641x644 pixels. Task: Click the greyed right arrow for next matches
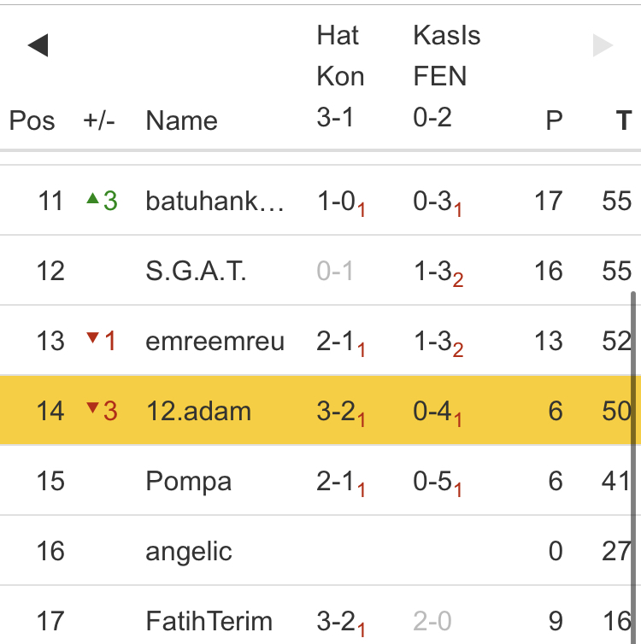(x=603, y=46)
